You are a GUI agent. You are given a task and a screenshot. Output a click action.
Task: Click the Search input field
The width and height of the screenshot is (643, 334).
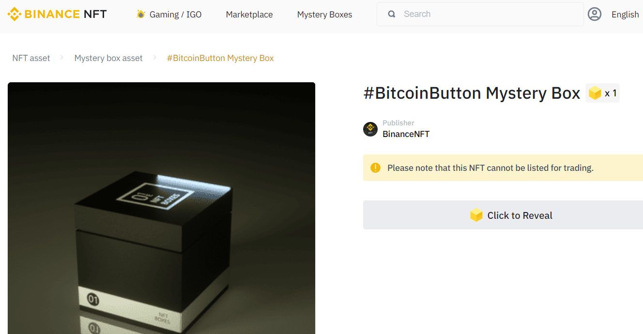(x=480, y=14)
